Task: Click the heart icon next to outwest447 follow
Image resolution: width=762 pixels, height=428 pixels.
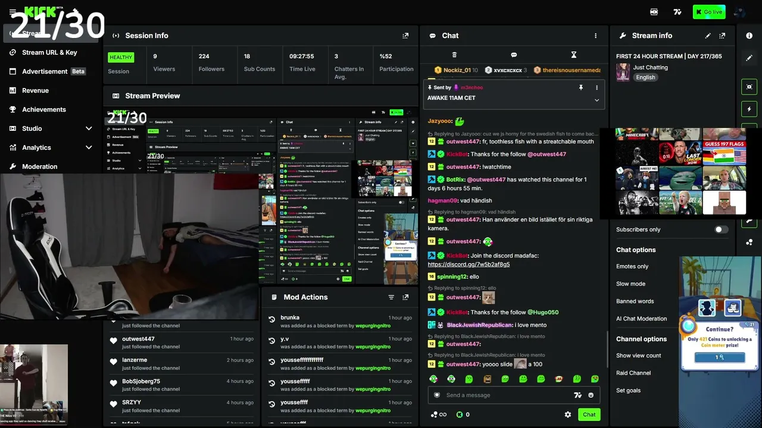Action: (x=114, y=341)
